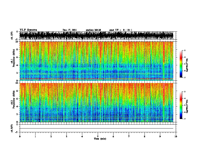198x153 pixels.
Task: Click the ch.2 colorbar "log(PSD)" label
Action: [187, 106]
